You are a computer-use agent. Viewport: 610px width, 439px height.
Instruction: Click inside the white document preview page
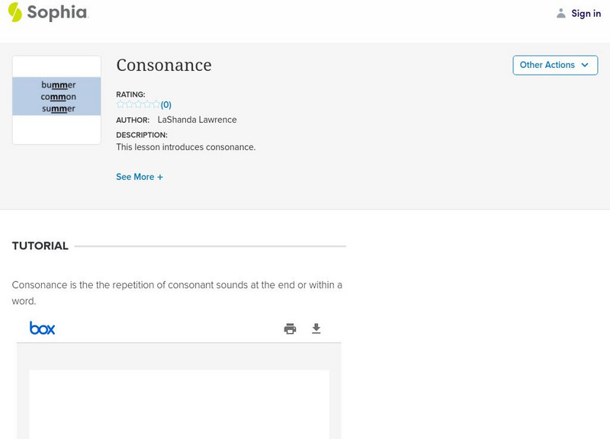(x=179, y=404)
